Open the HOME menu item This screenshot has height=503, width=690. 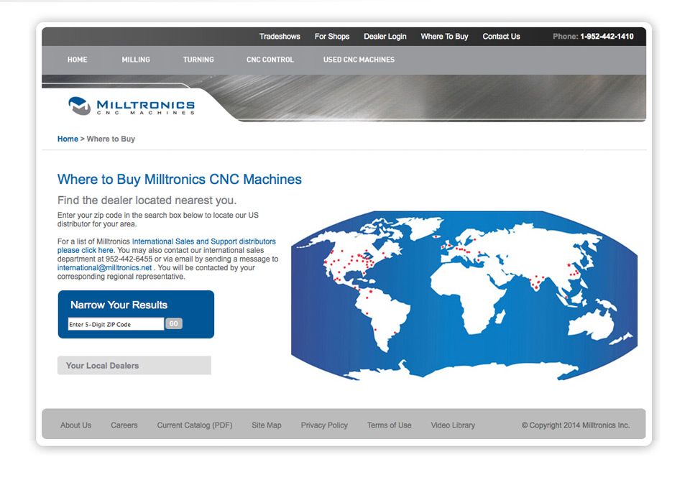point(78,60)
